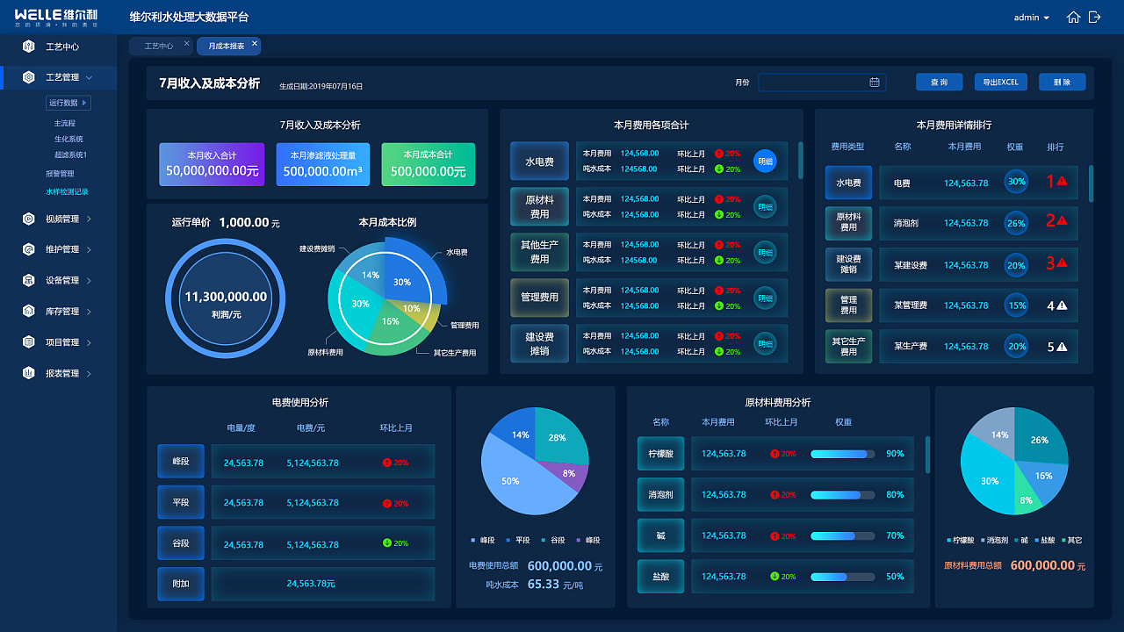Screen dimensions: 1124x632
Task: Click the calendar icon in month field
Action: pos(875,82)
